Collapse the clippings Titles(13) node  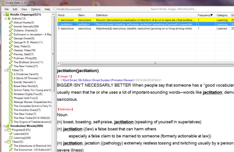pos(6,70)
